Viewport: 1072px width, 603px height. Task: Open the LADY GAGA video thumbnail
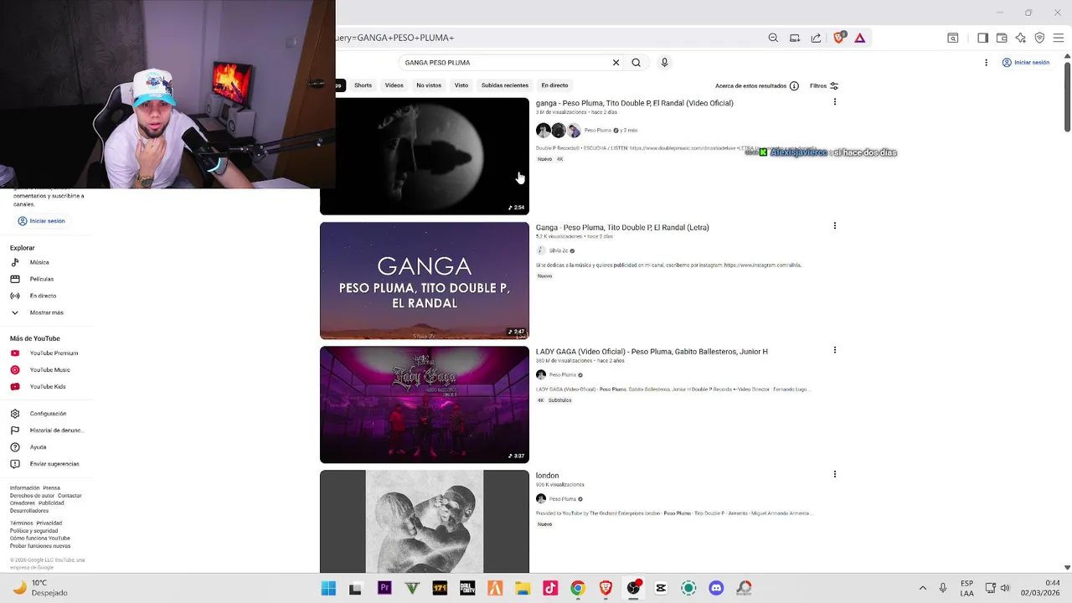[x=425, y=405]
